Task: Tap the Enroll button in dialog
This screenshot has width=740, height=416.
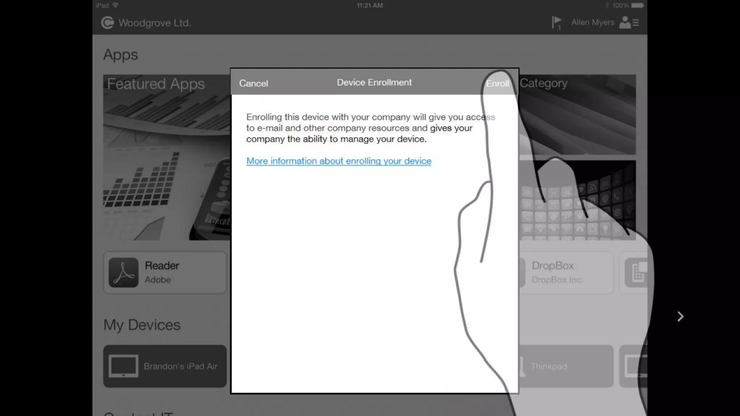Action: [x=497, y=83]
